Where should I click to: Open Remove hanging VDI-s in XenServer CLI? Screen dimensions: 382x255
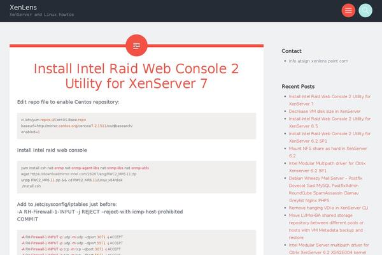(x=329, y=208)
